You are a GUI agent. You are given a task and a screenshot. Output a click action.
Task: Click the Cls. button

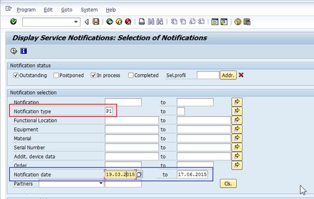coord(228,184)
